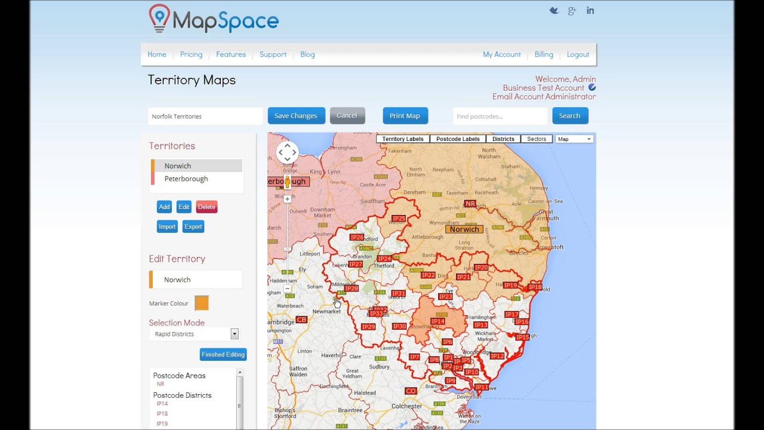Click the MapSpace logo

(214, 19)
